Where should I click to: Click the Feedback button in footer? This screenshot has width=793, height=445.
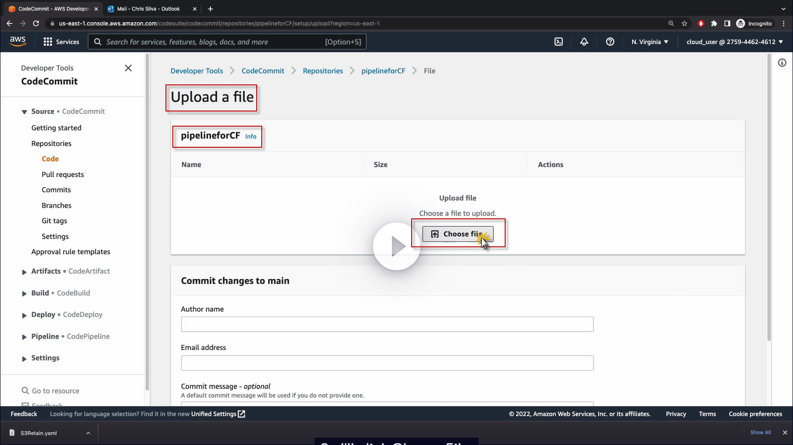click(x=24, y=414)
